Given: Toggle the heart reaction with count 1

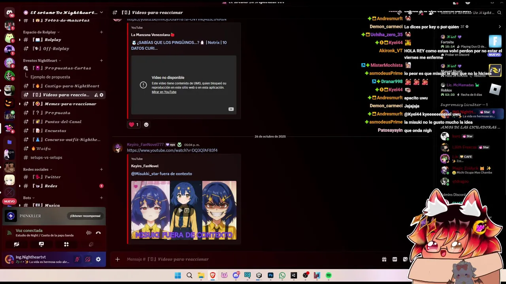Looking at the screenshot, I should tap(134, 125).
